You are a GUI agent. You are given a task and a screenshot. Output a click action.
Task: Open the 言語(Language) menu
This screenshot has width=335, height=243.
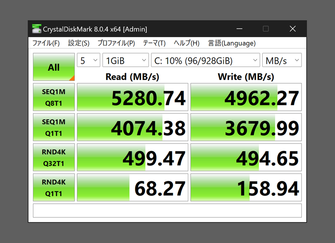coord(232,43)
